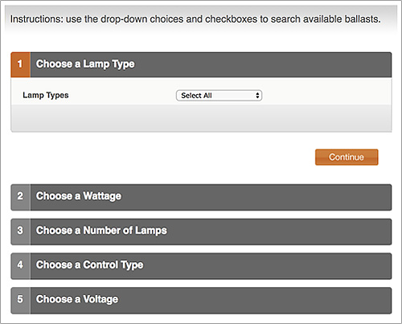Click the instructions sentence at the top
Screen dimensions: 402x324
click(195, 19)
